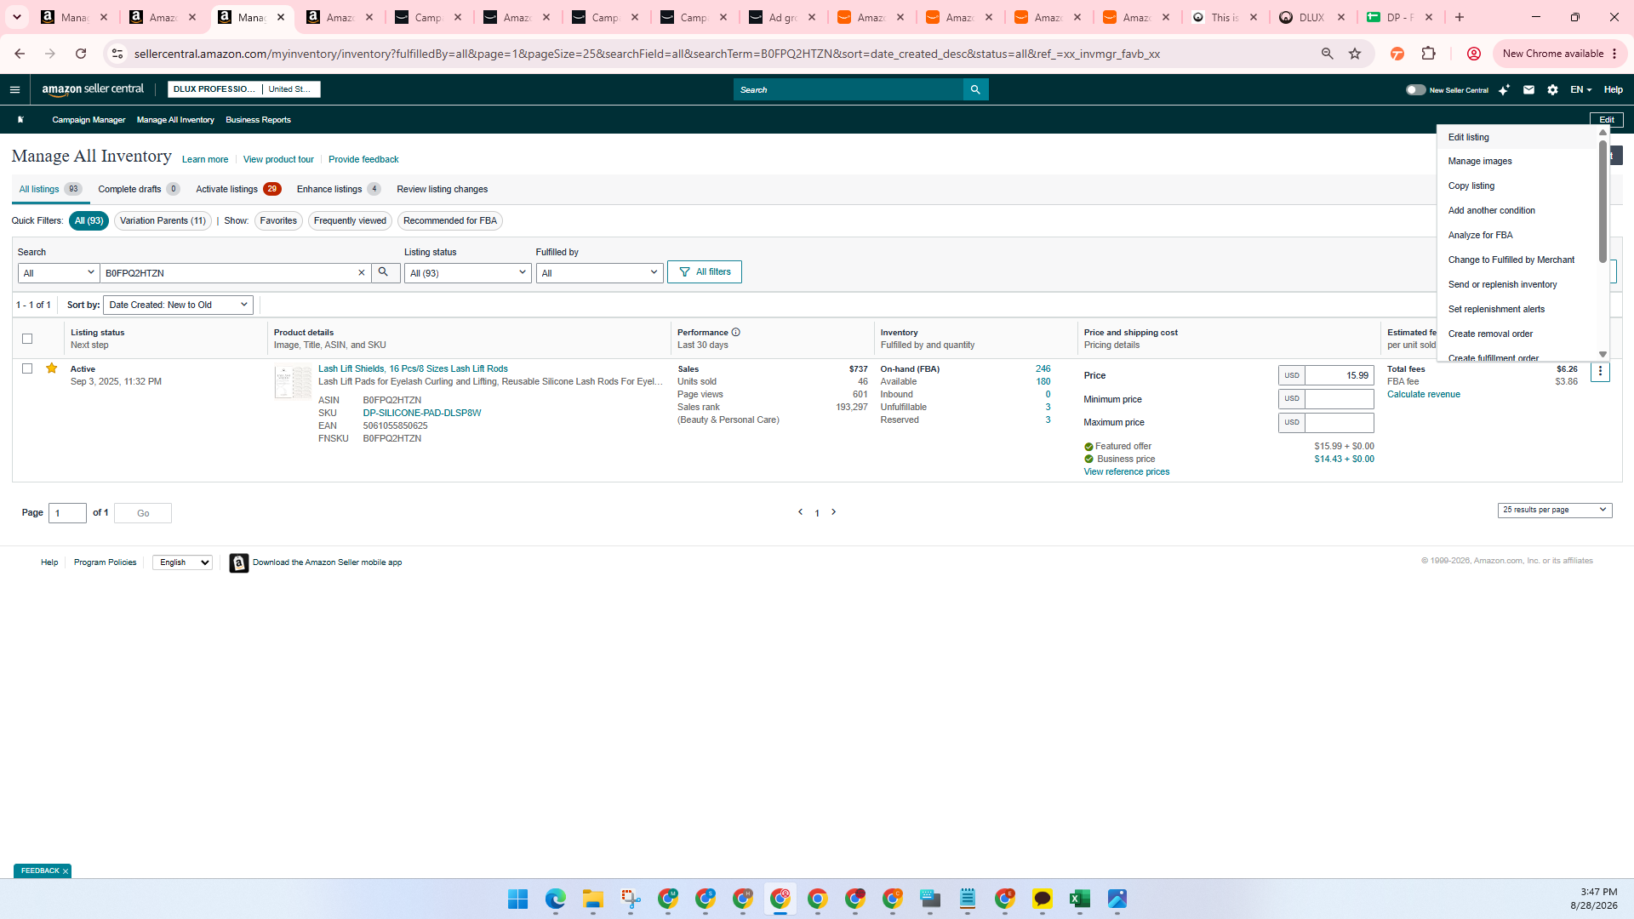Open the Seller Central hamburger menu
1634x919 pixels.
pyautogui.click(x=14, y=89)
